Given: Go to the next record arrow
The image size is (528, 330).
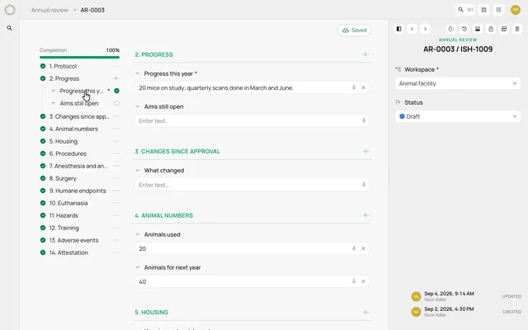Looking at the screenshot, I should (x=425, y=29).
